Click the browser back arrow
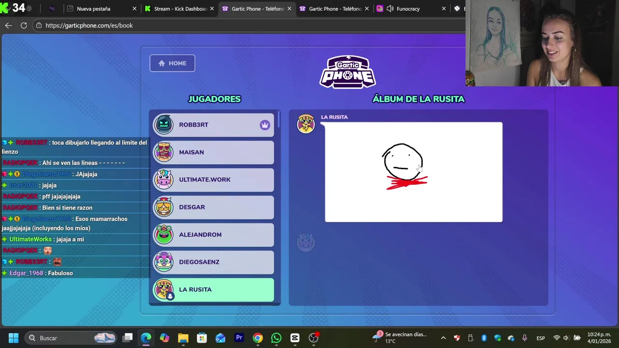Screen dimensions: 619x348 coord(8,25)
